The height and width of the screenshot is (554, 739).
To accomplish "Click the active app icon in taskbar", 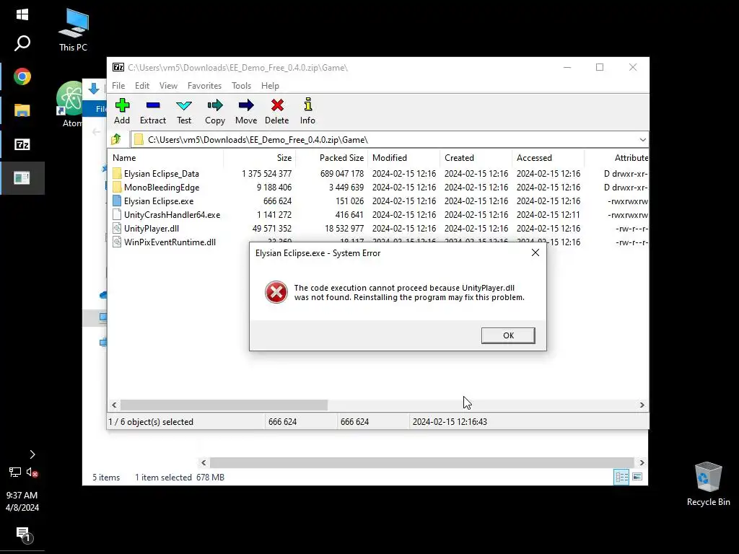I will (22, 177).
